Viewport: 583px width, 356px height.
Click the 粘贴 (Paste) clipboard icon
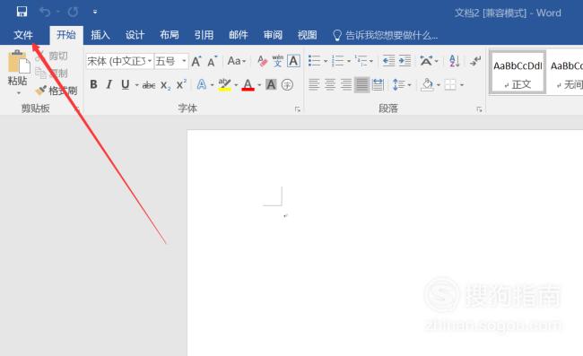tap(19, 62)
